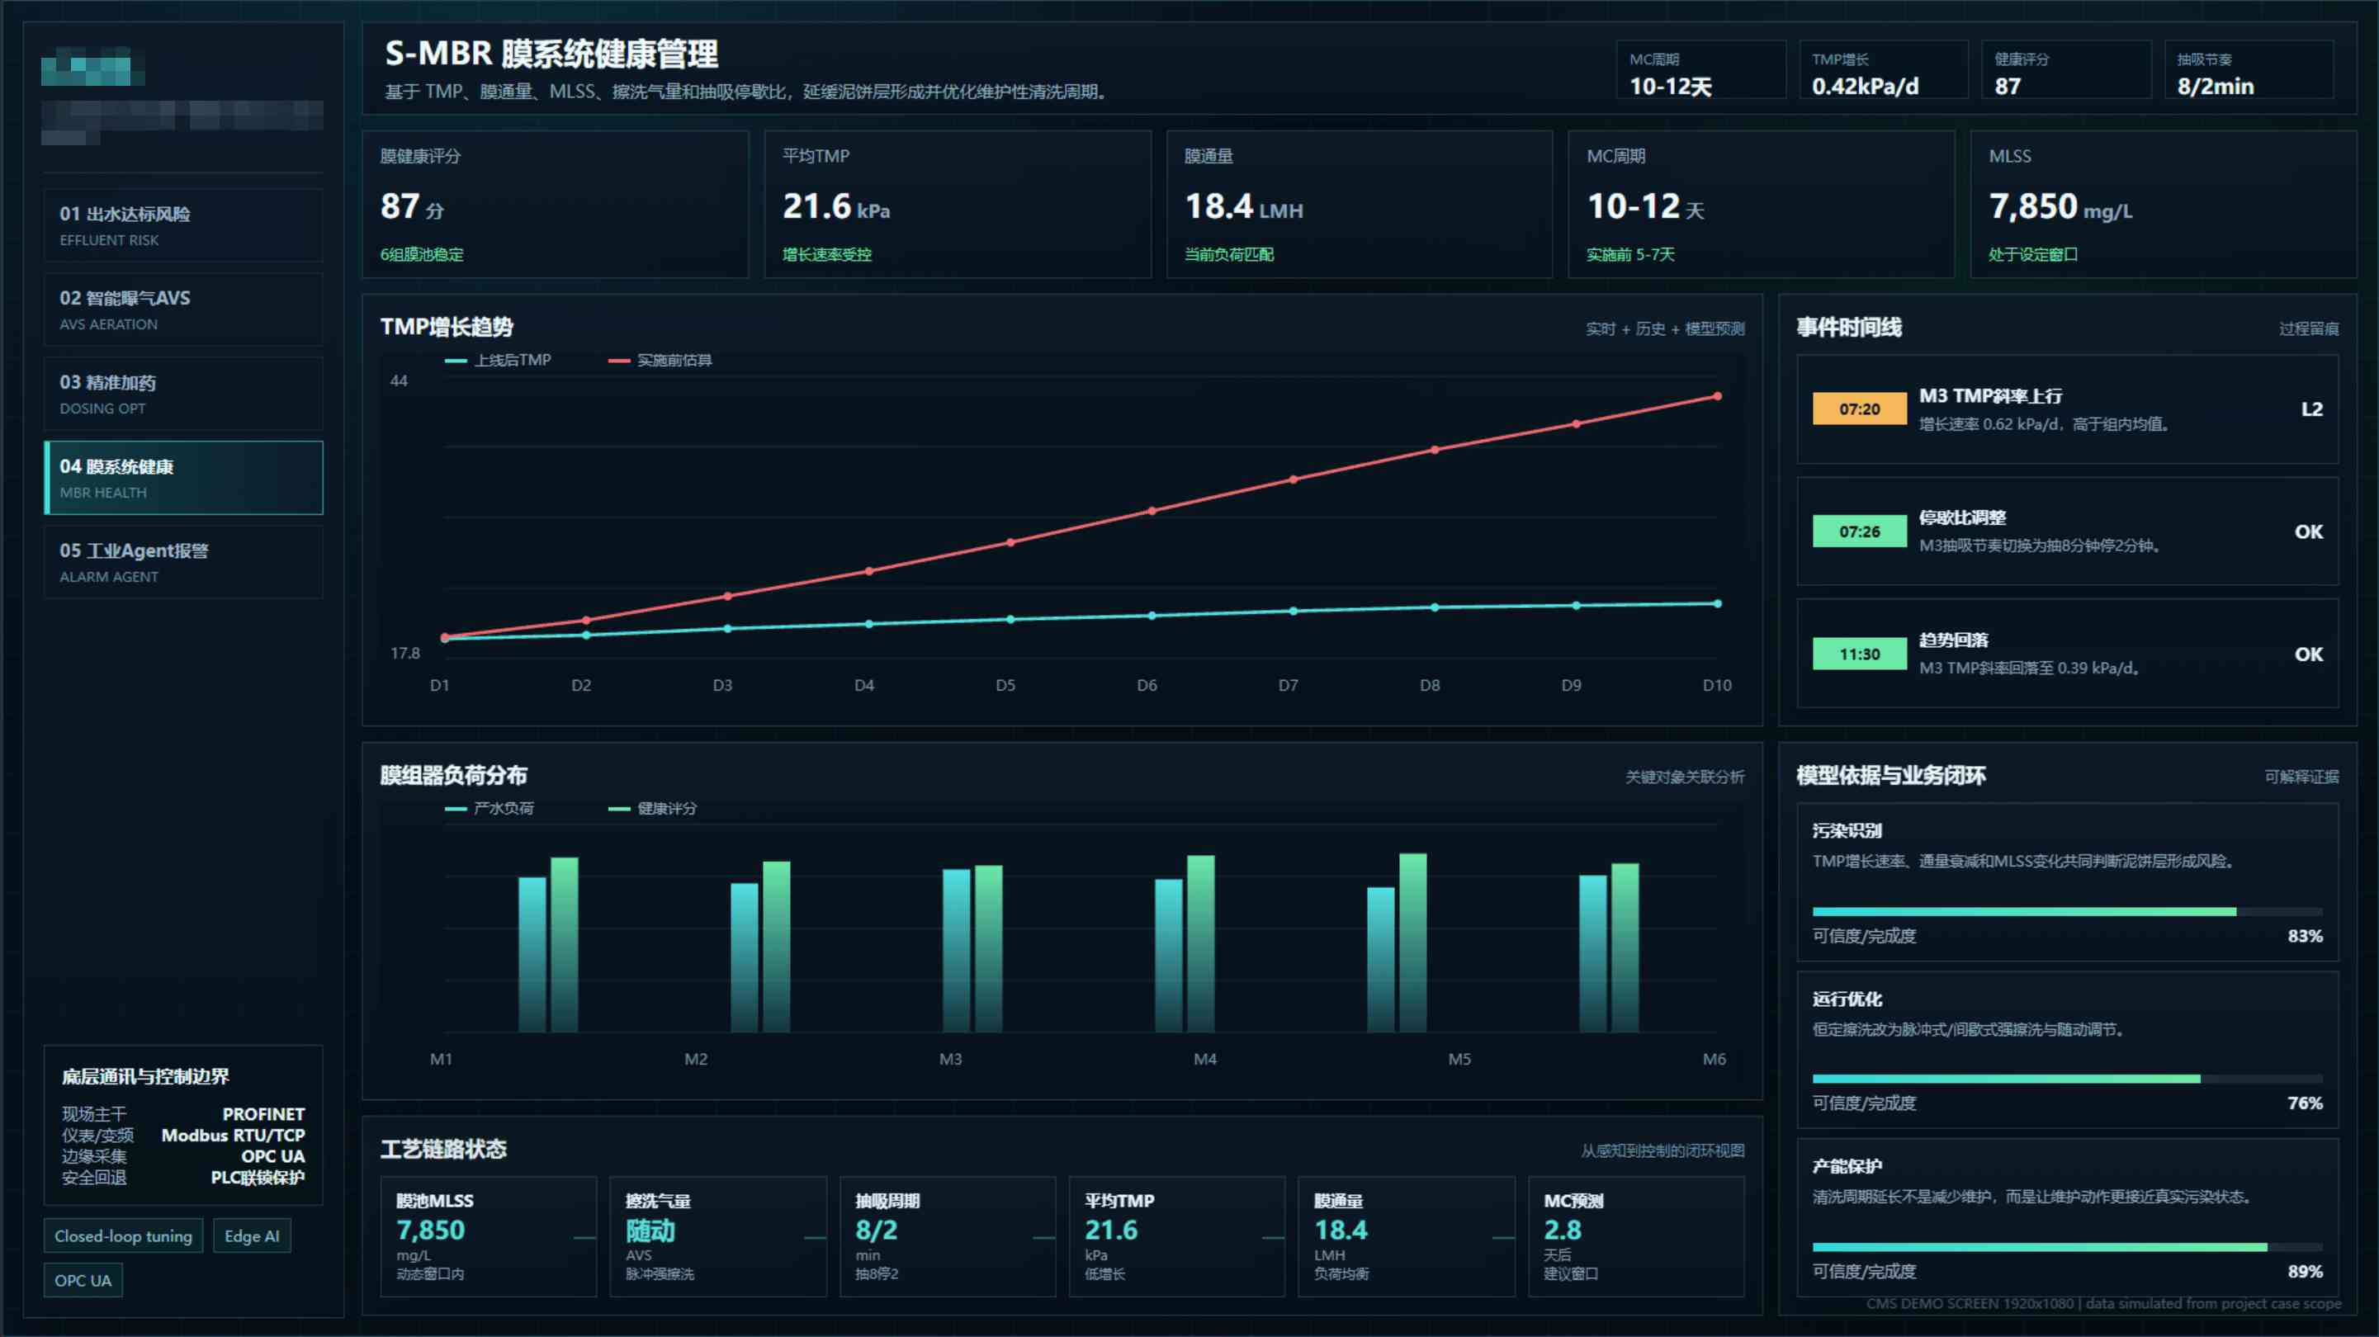Image resolution: width=2379 pixels, height=1337 pixels.
Task: Open the 11:30 趋势回落 event
Action: pos(2067,654)
